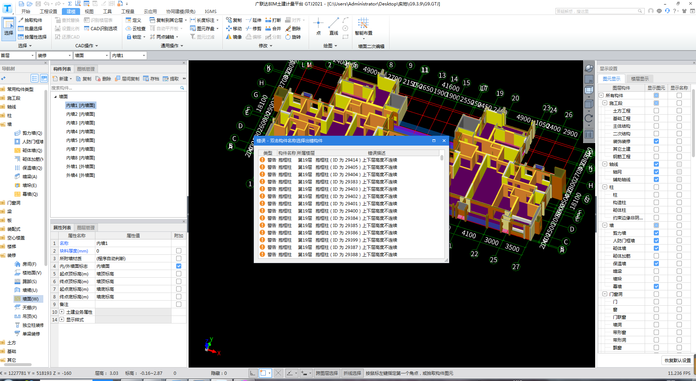This screenshot has height=381, width=696.
Task: Open the 装修 category dropdown
Action: tap(54, 56)
